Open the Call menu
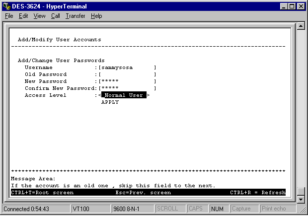 55,16
